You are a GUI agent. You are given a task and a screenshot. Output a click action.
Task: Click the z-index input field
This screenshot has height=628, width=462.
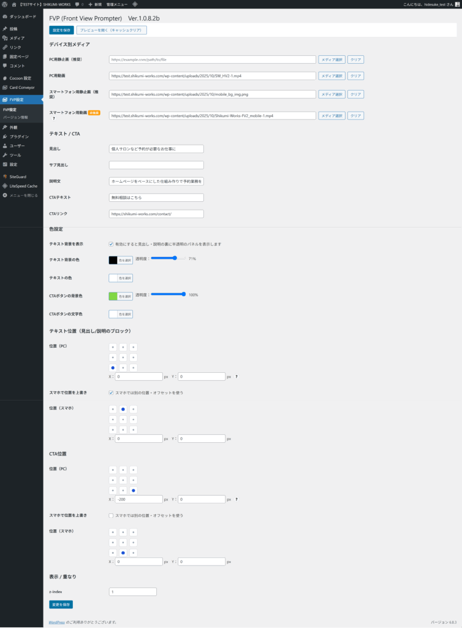133,592
